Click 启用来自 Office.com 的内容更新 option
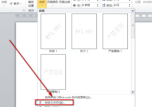 coord(68,97)
